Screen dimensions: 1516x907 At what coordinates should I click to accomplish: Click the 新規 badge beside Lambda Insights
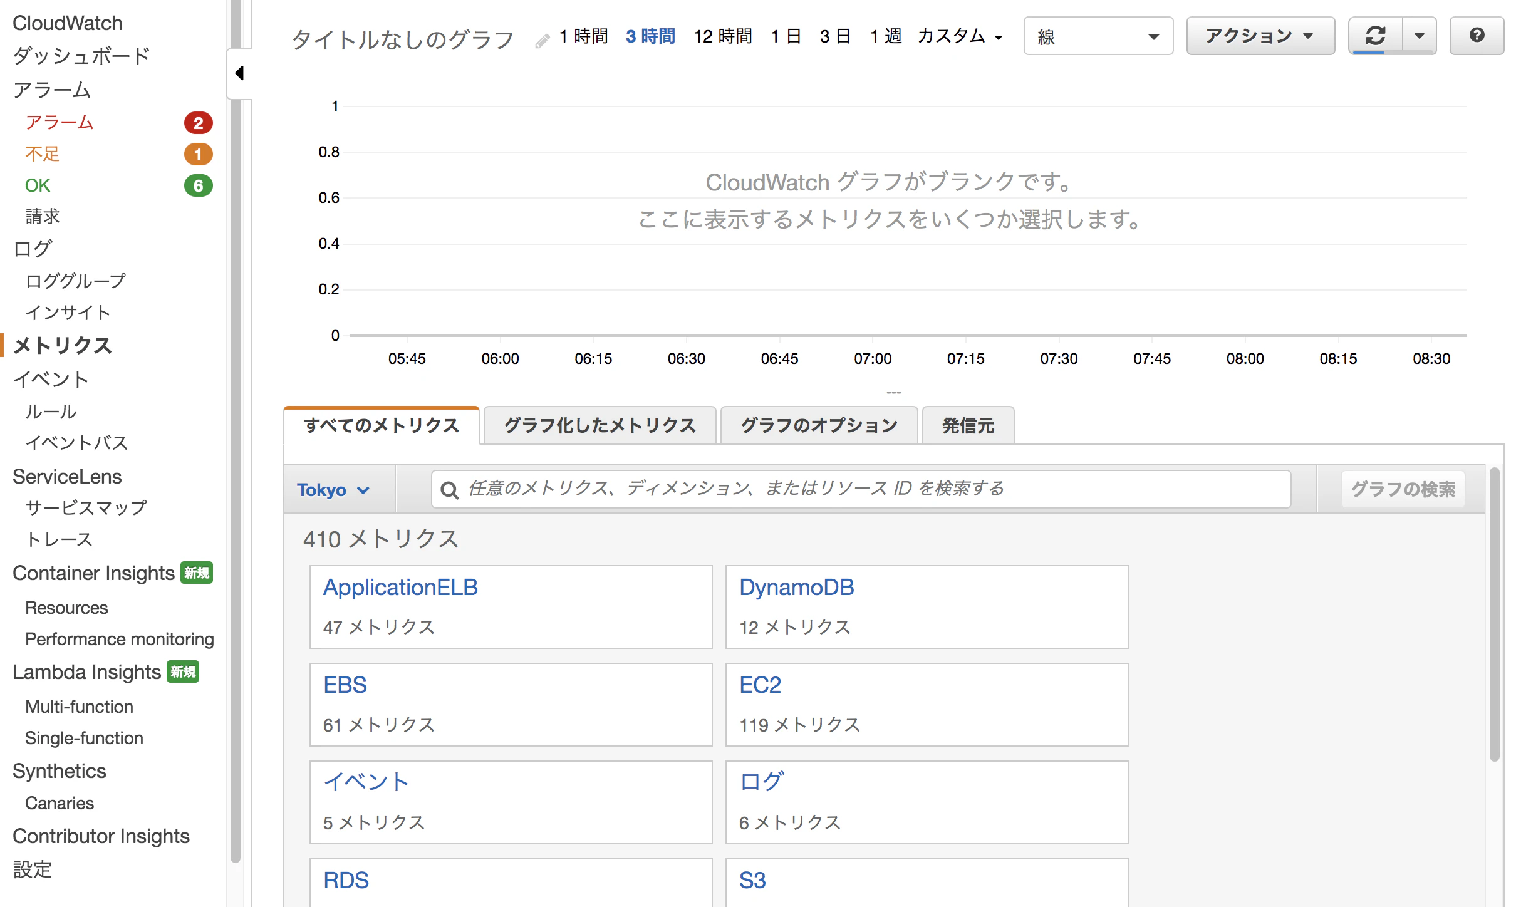(183, 671)
